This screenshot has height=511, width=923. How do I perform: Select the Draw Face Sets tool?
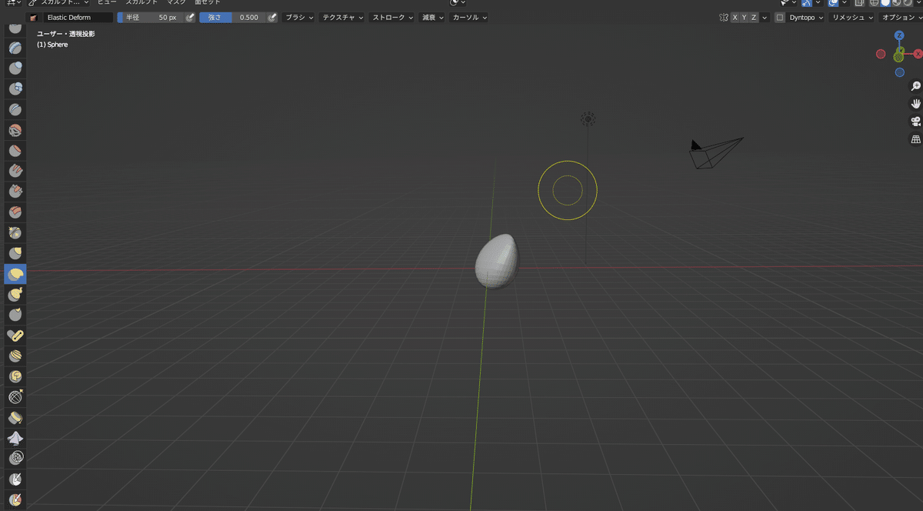15,499
